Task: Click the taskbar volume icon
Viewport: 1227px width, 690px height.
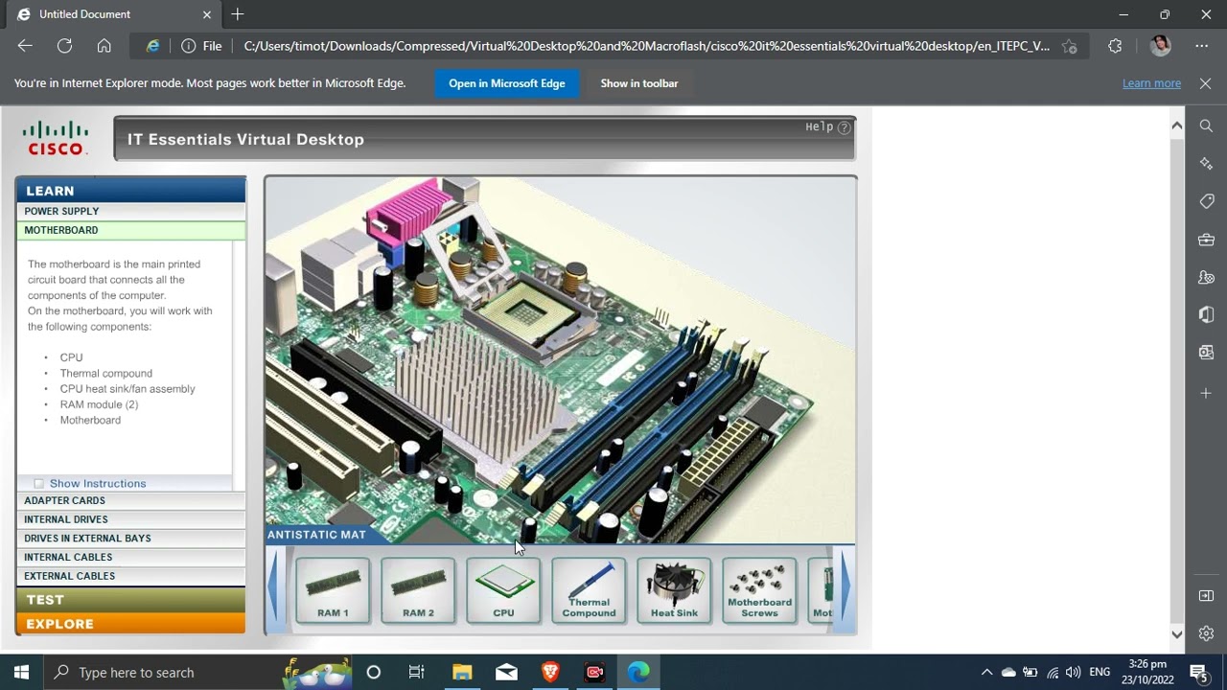Action: click(x=1073, y=672)
